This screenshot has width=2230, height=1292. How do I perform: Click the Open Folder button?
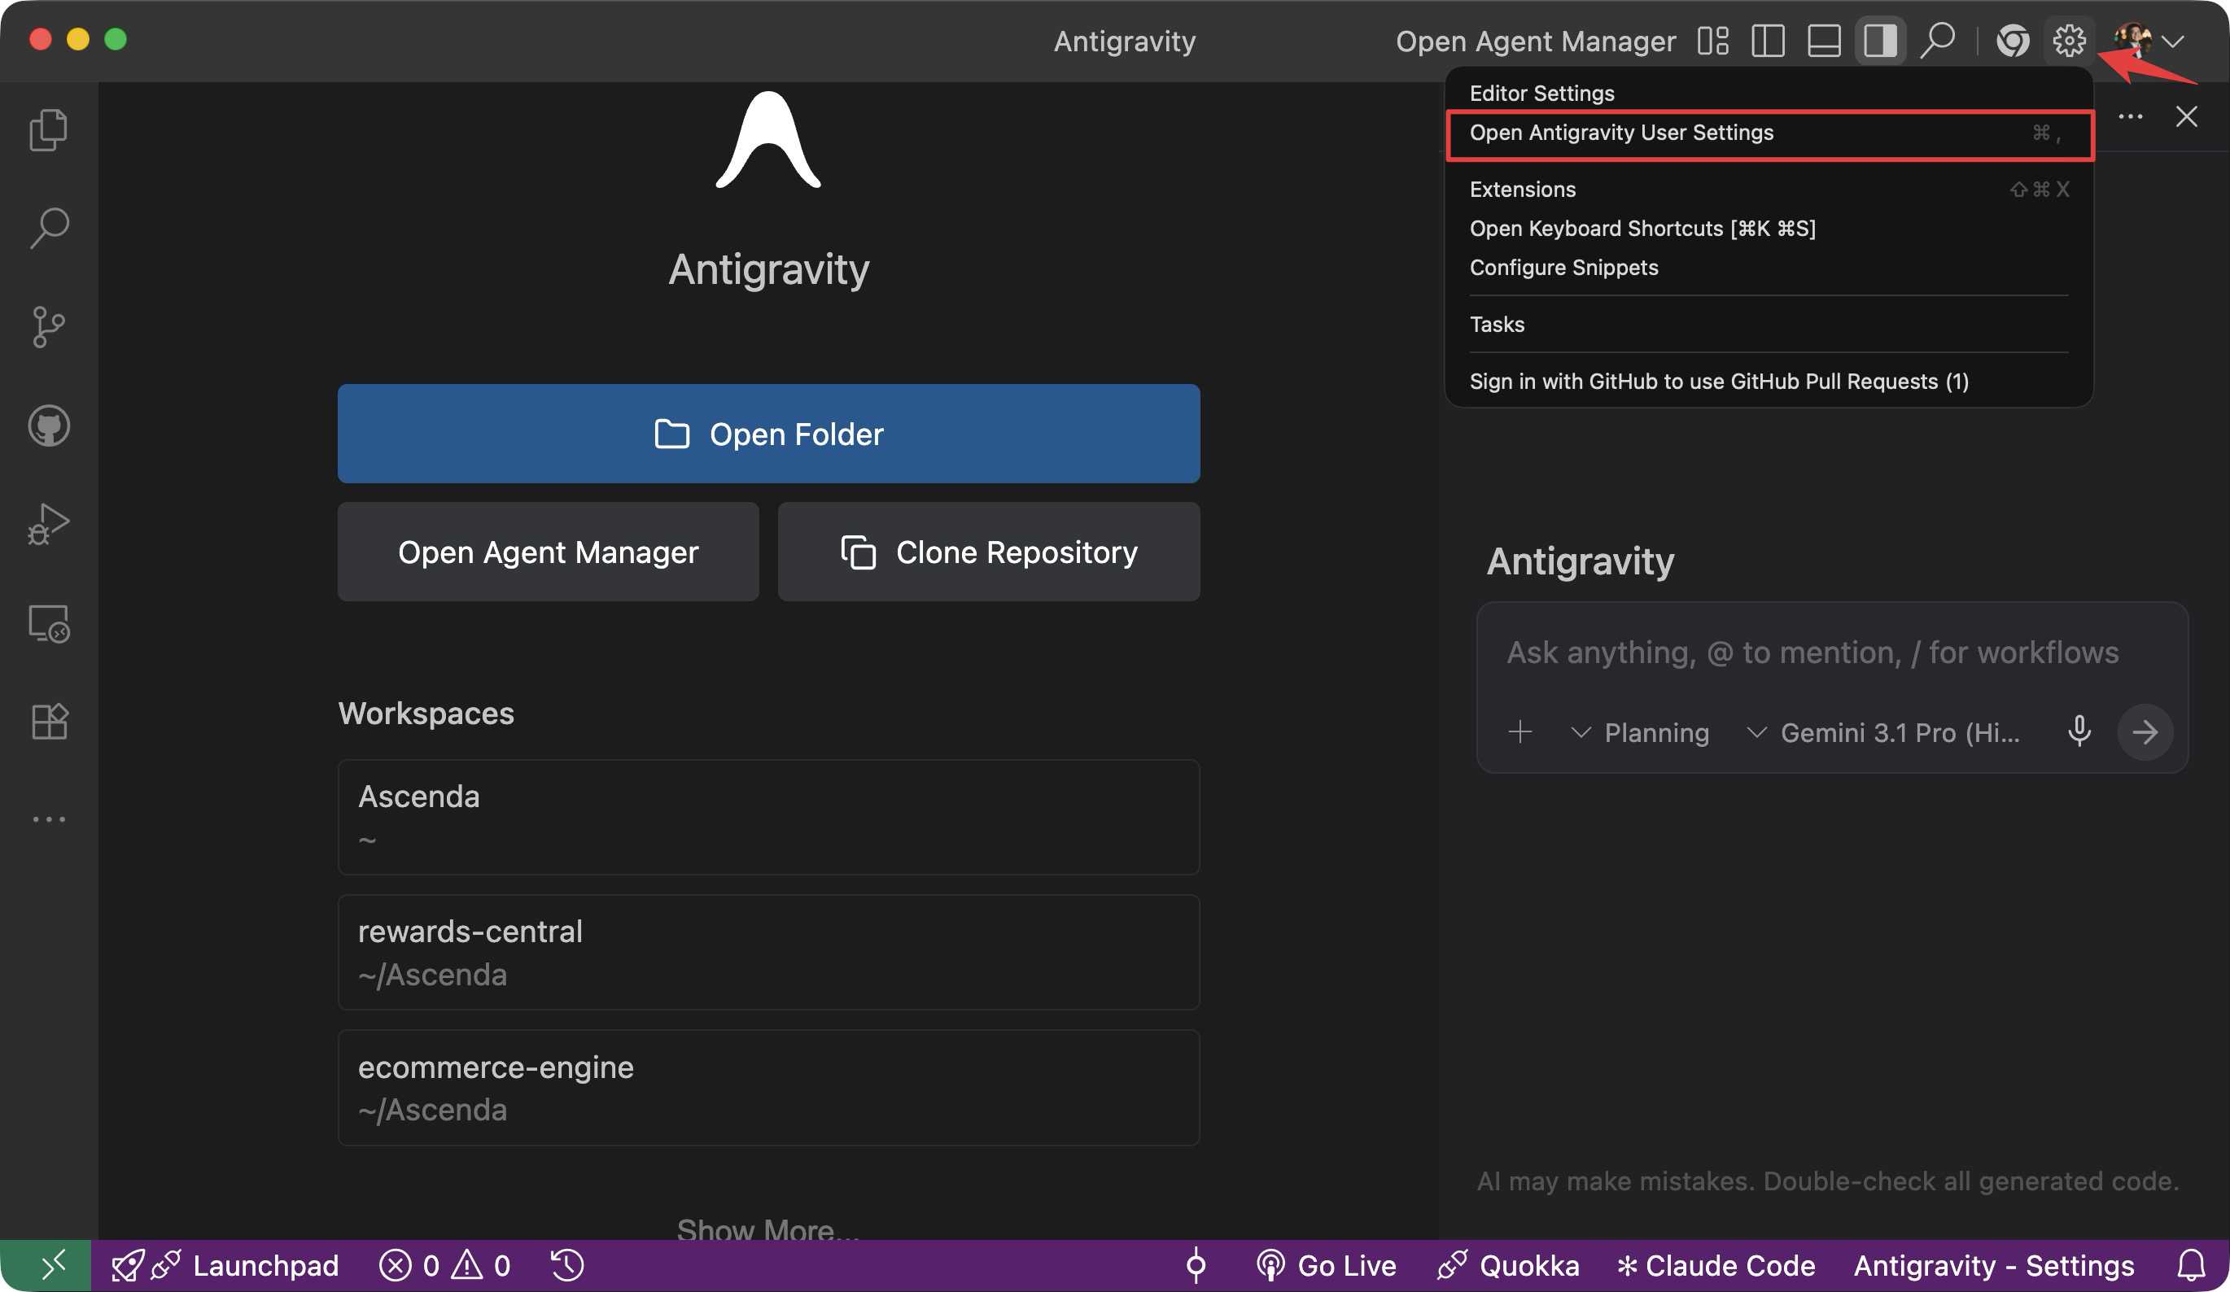pos(768,434)
